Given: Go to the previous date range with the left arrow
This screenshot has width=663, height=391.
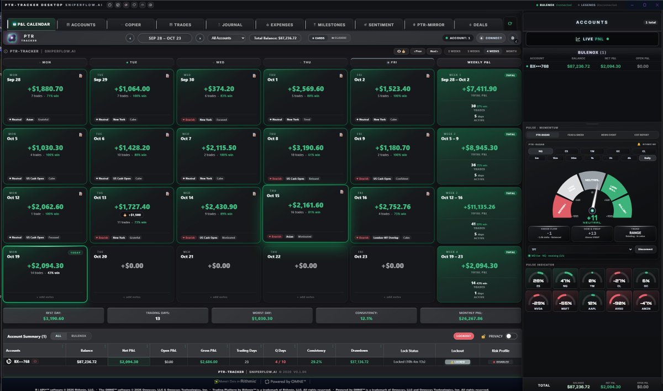Looking at the screenshot, I should 130,38.
